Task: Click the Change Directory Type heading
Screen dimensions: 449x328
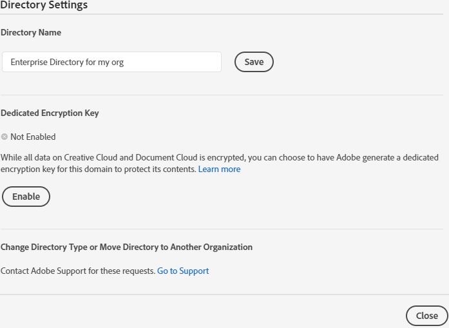Action: tap(126, 247)
